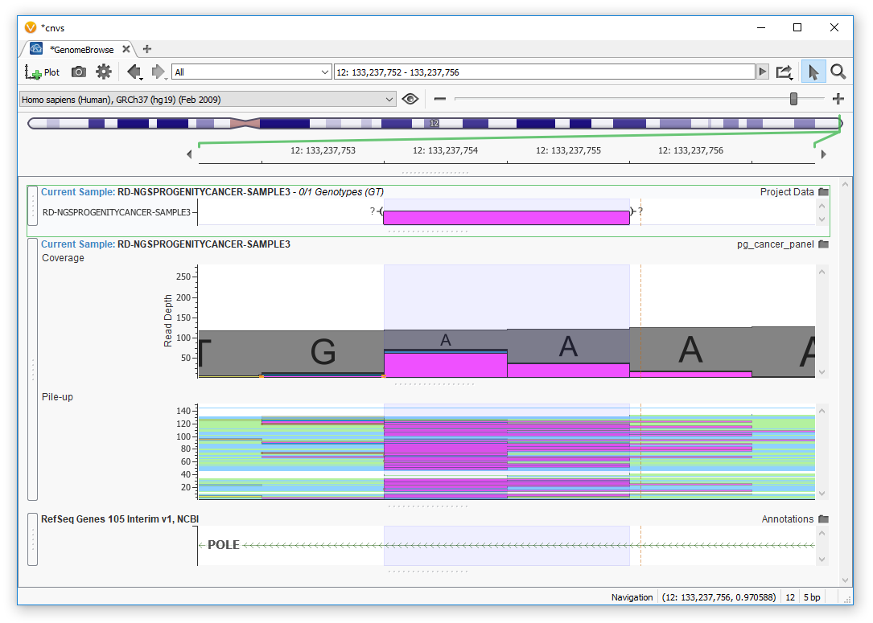Enable the arrow selection mode

click(x=813, y=72)
